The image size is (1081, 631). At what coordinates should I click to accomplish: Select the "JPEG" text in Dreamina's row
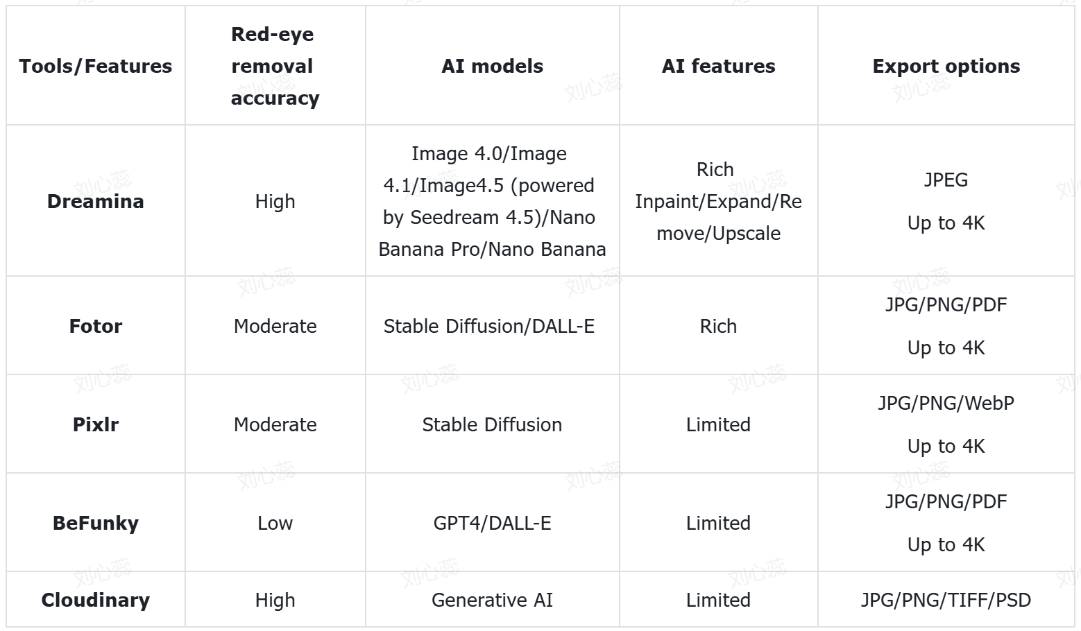click(946, 180)
